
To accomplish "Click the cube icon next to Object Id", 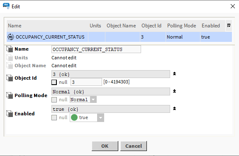I will [x=10, y=78].
